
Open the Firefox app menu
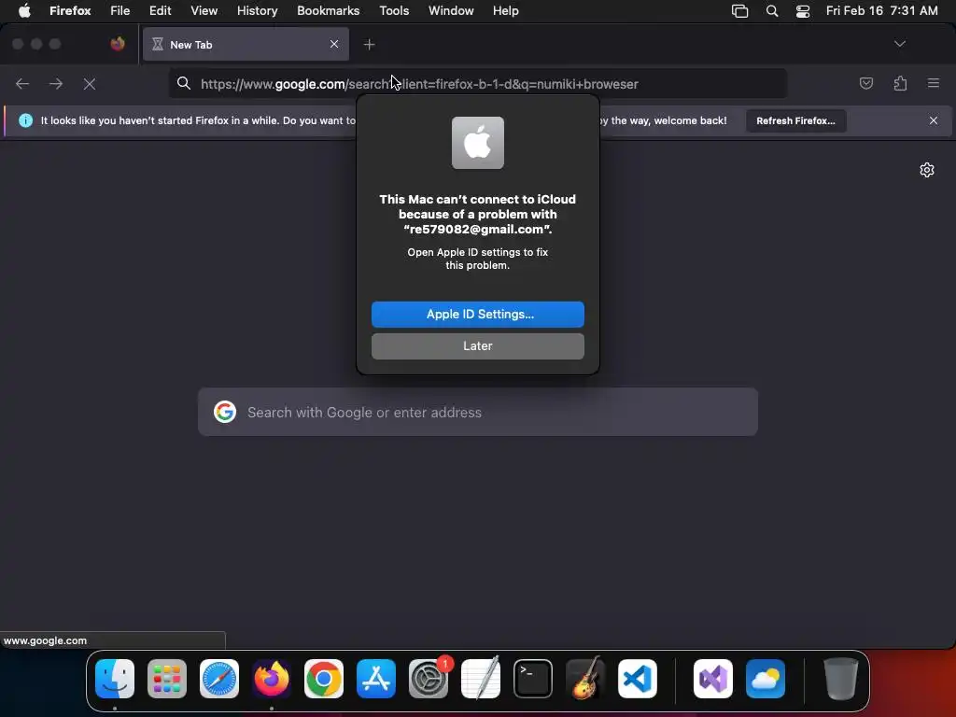70,10
